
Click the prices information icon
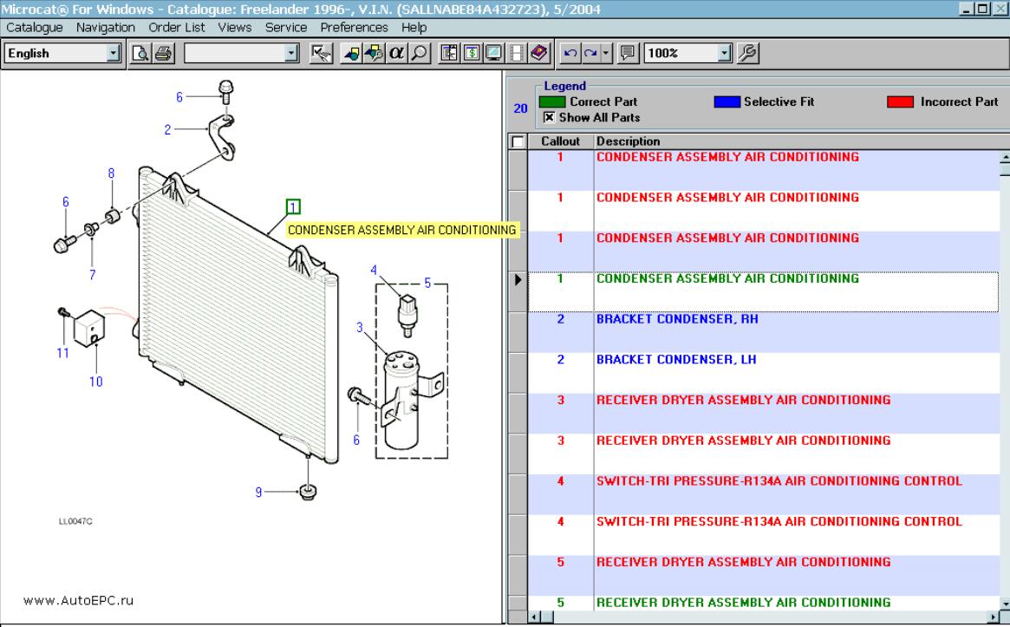pyautogui.click(x=471, y=53)
